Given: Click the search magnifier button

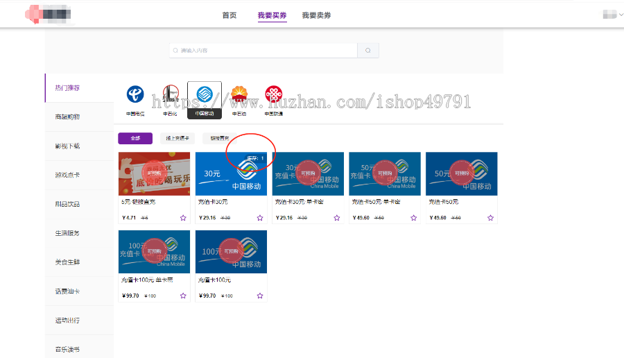Looking at the screenshot, I should click(368, 51).
